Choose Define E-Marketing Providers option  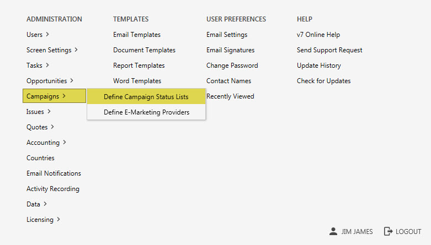coord(146,112)
